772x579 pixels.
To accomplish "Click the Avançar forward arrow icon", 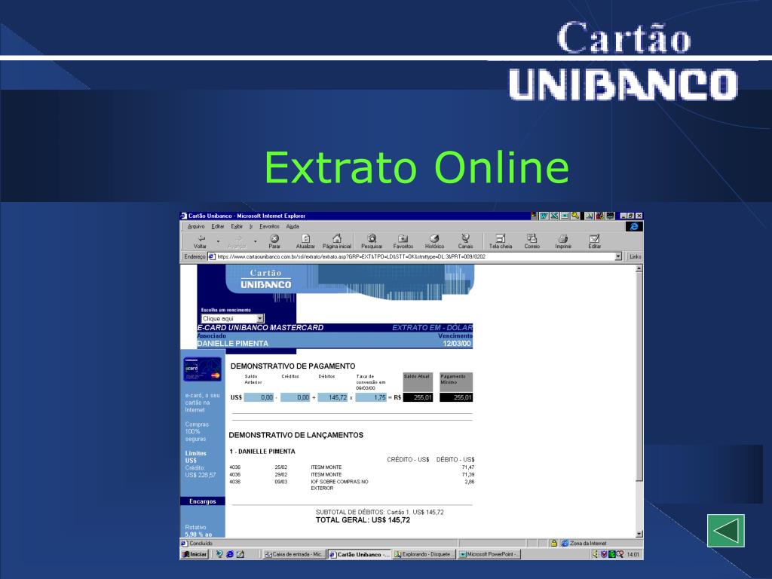I will pyautogui.click(x=237, y=238).
